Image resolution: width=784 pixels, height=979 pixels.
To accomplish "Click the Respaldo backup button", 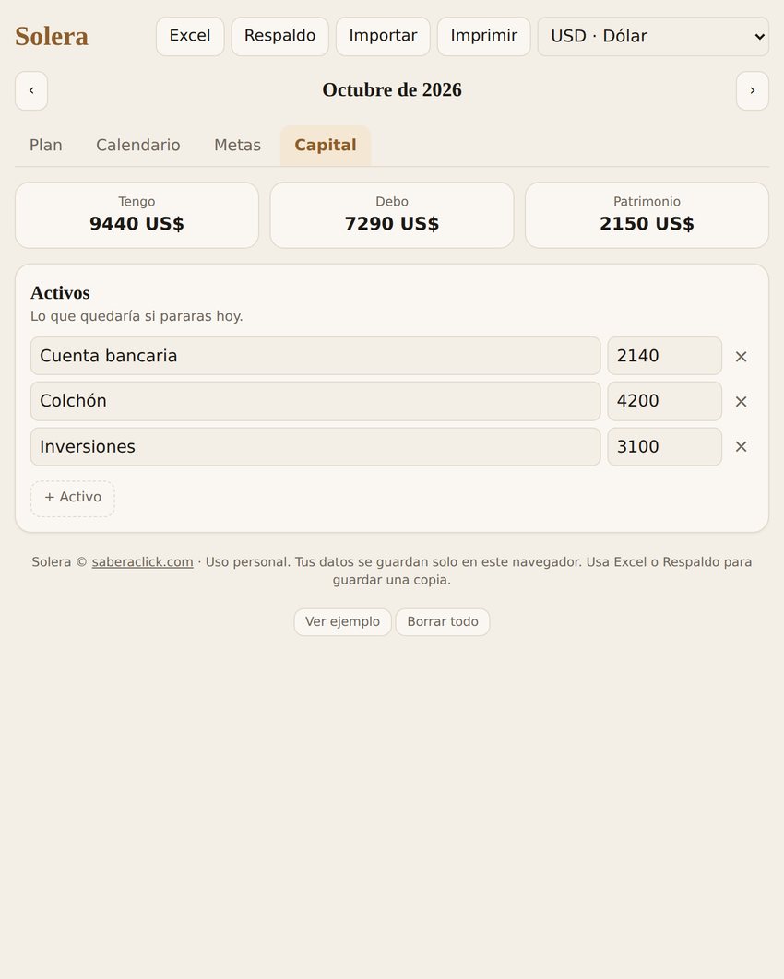I will tap(279, 36).
